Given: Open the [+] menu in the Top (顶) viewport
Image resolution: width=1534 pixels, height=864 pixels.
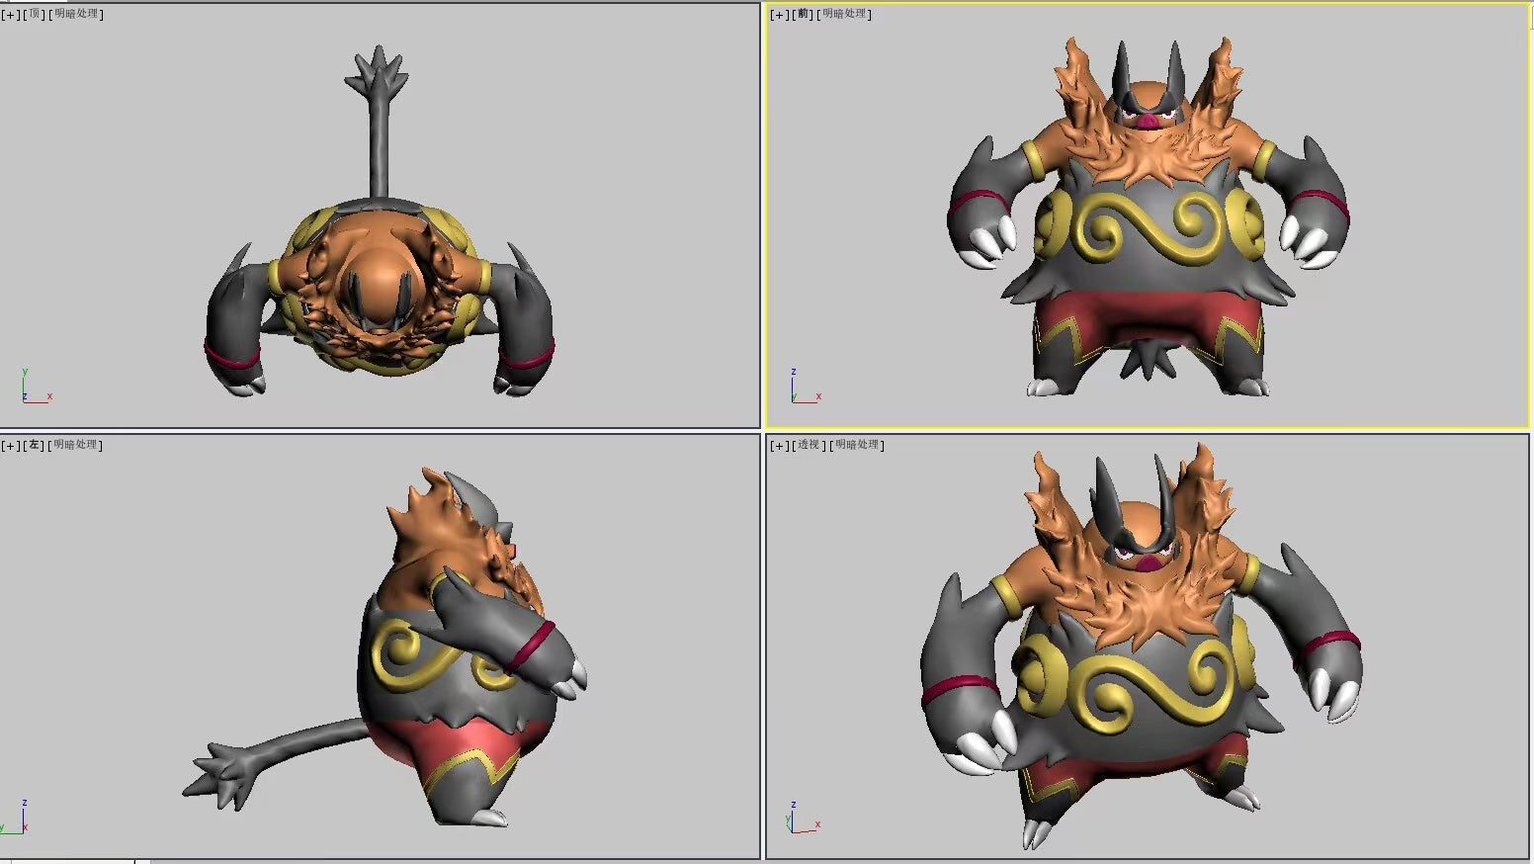Looking at the screenshot, I should click(x=10, y=14).
